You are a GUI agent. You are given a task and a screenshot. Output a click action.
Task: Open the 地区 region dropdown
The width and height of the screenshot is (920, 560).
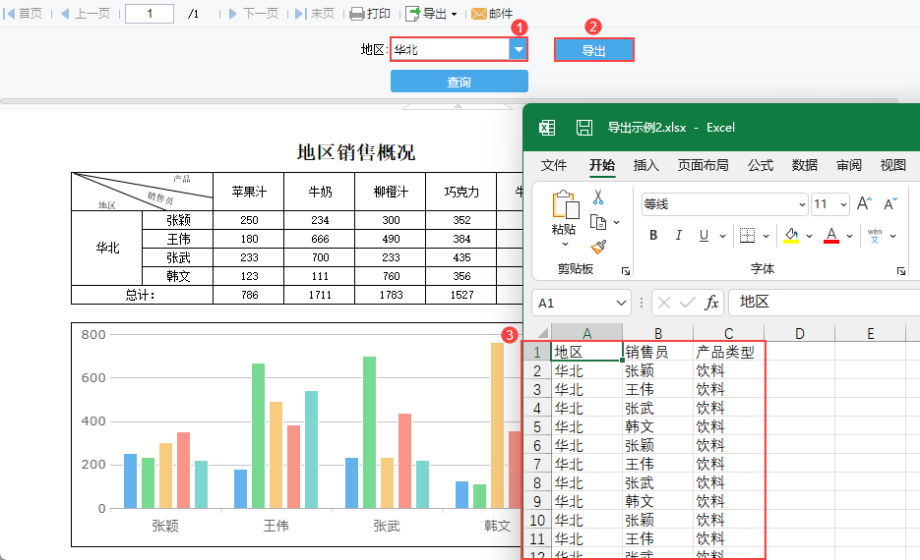point(518,49)
